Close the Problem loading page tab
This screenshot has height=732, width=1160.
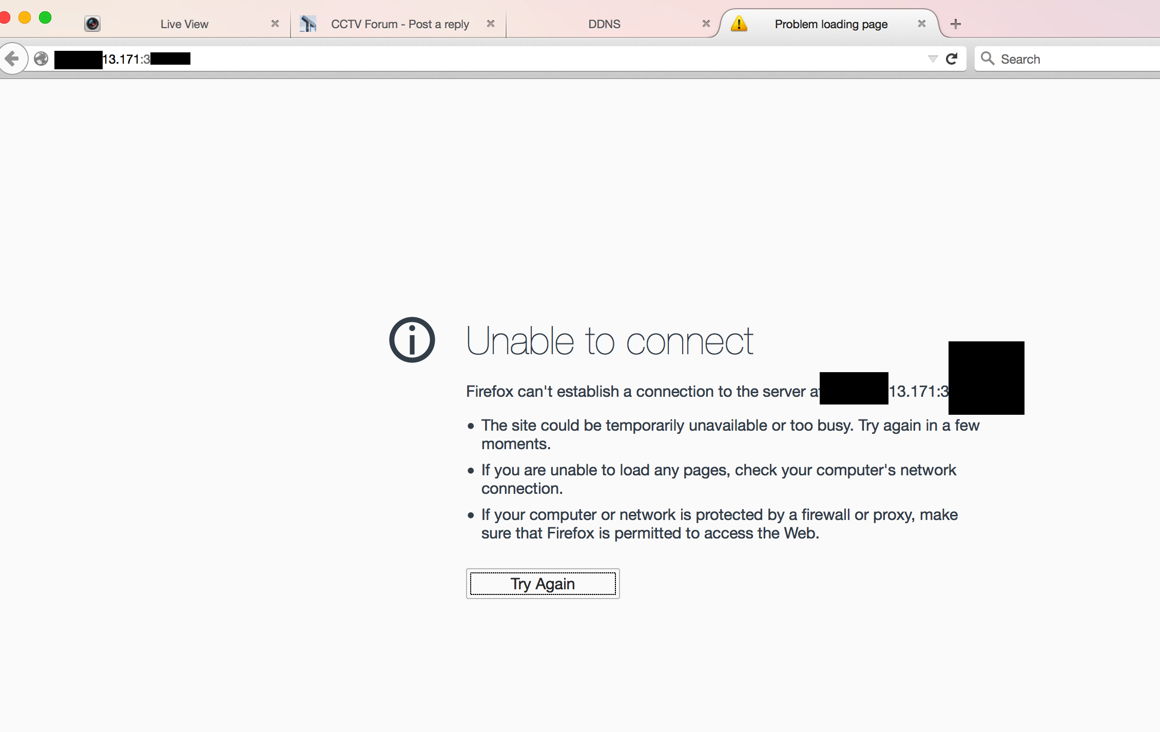[x=922, y=24]
